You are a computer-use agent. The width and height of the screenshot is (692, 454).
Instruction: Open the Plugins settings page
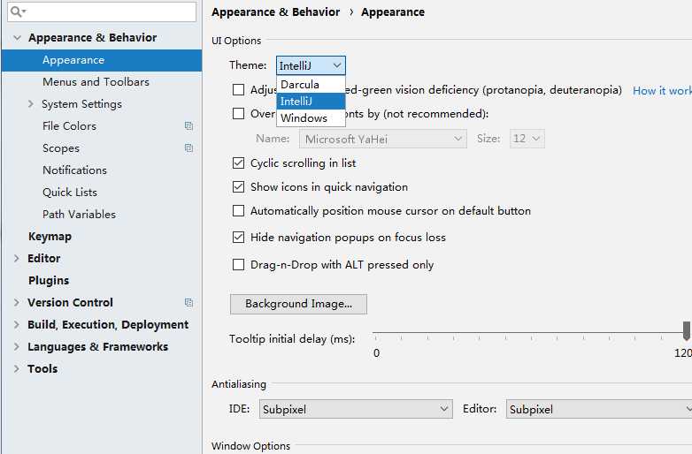point(49,281)
